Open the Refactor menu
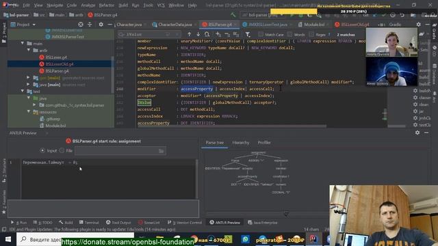This screenshot has height=246, width=438. [x=107, y=5]
